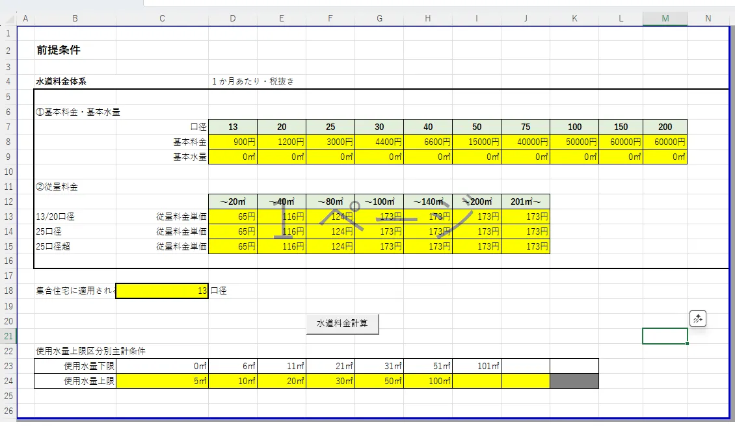Image resolution: width=735 pixels, height=429 pixels.
Task: Click the 口径 200 header cell
Action: (665, 127)
